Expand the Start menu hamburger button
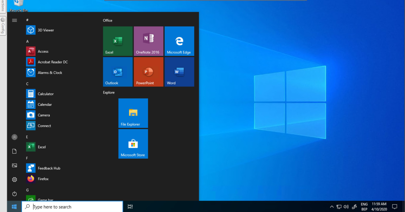 click(15, 20)
